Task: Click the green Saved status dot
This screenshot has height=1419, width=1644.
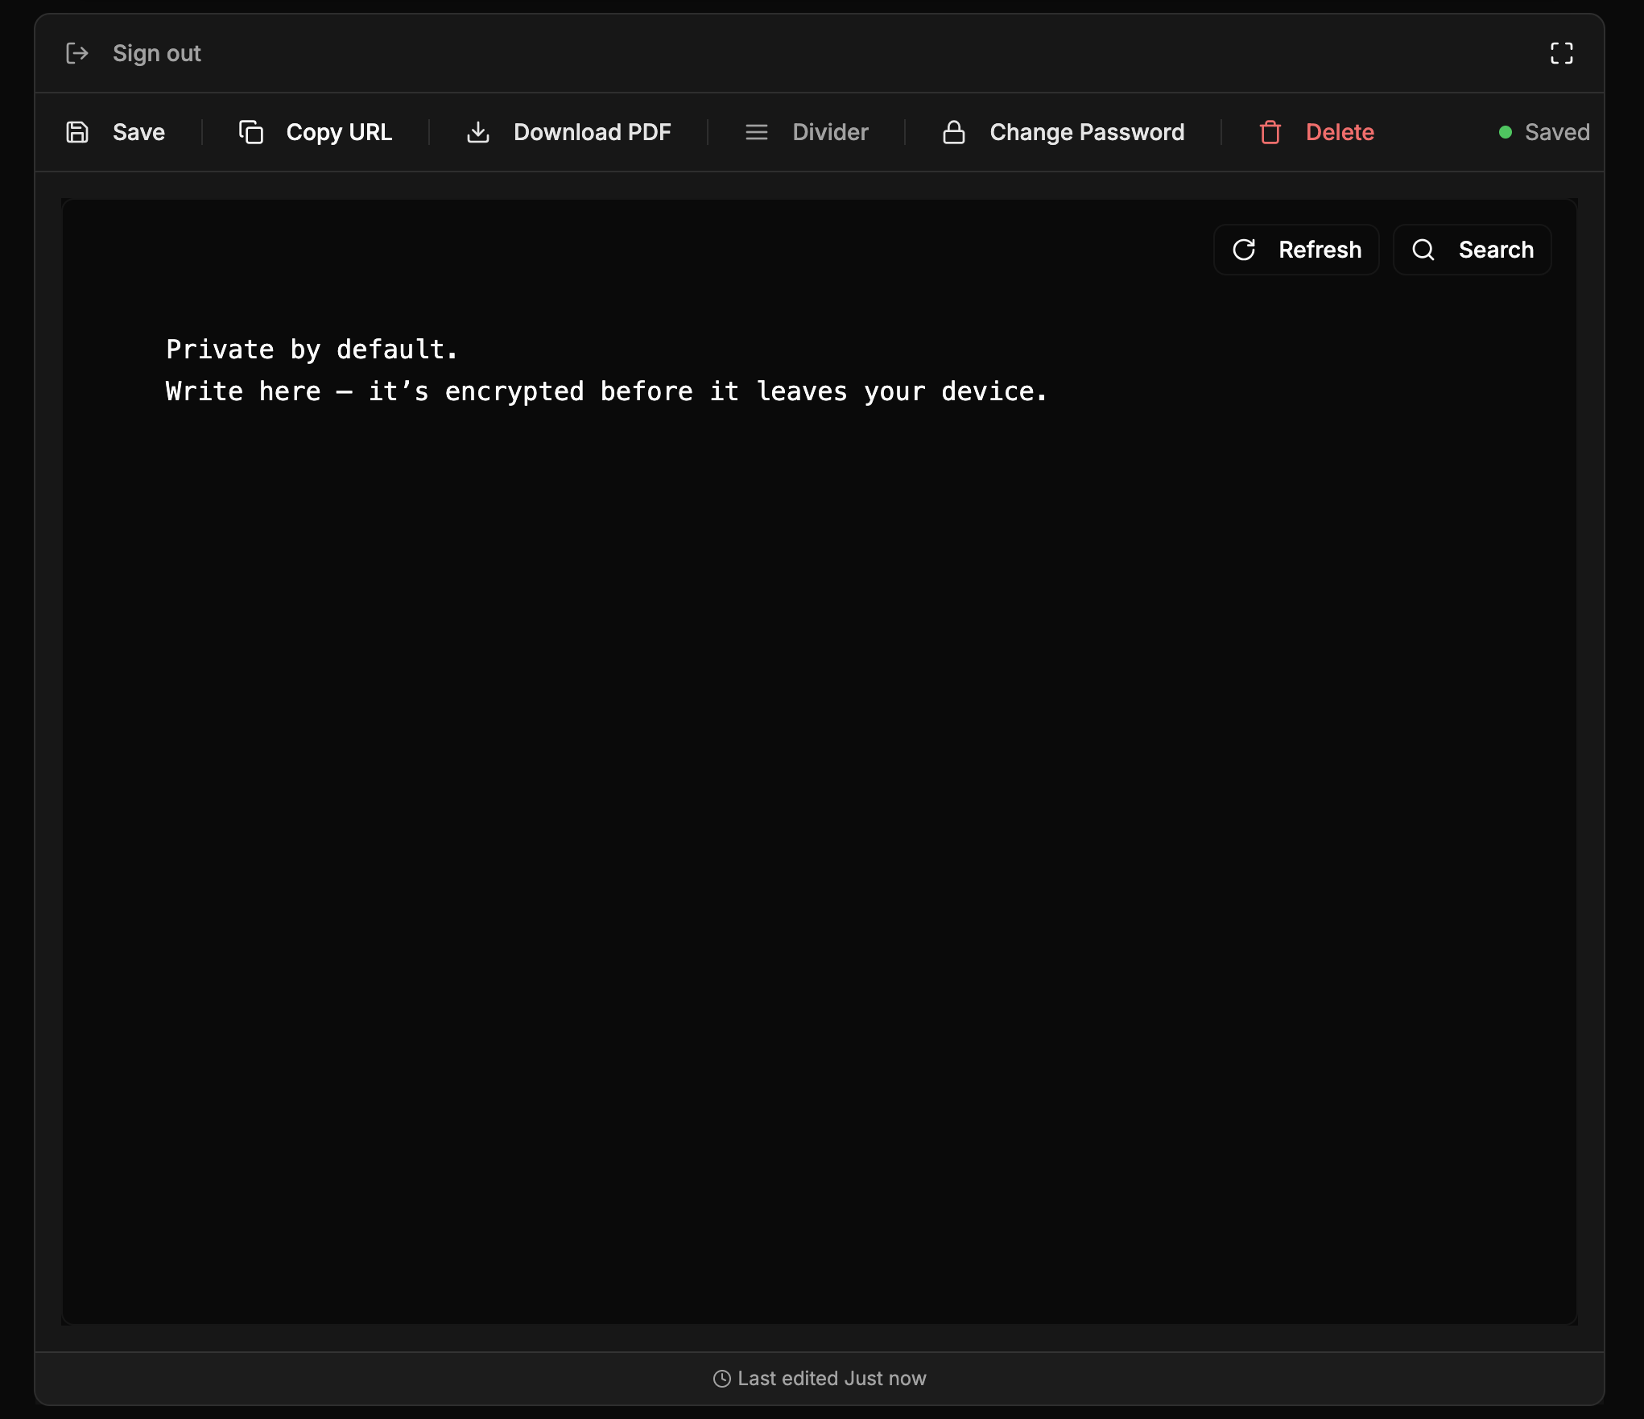Action: [x=1505, y=131]
